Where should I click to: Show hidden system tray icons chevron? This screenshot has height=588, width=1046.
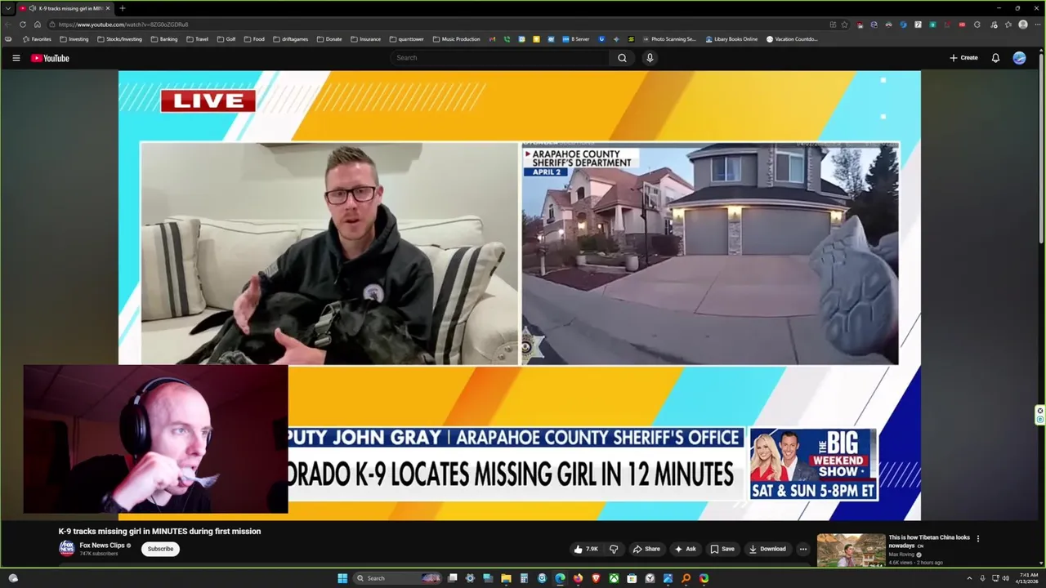[969, 578]
